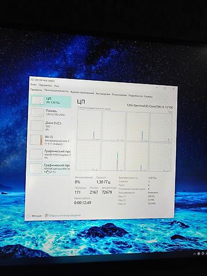
Task: Click the Диск 0 mini graph thumbnail
Action: (x=37, y=125)
